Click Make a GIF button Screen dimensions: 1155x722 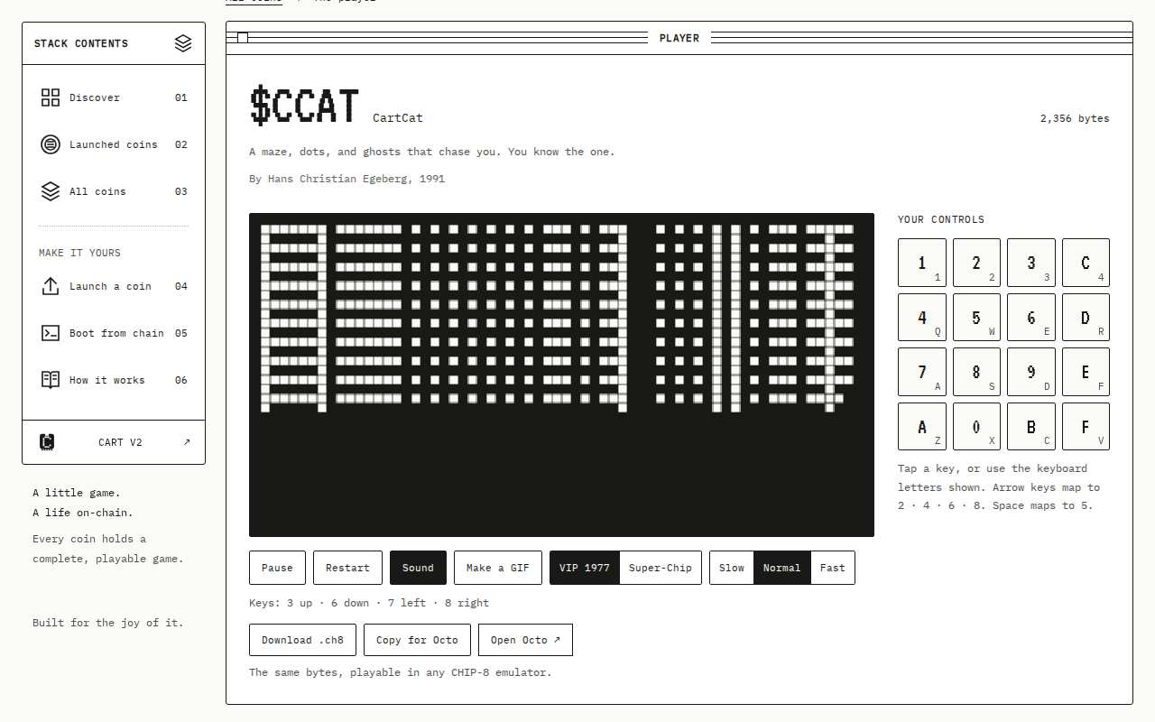tap(498, 568)
